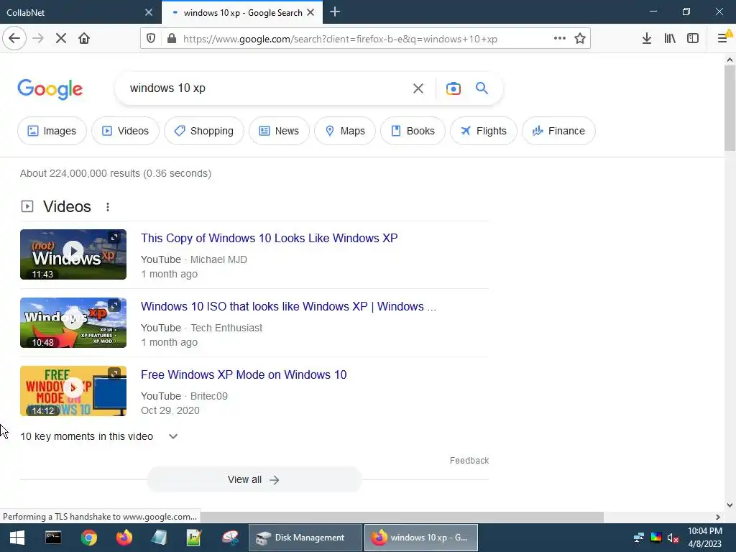Viewport: 736px width, 552px height.
Task: Filter results by News
Action: (280, 131)
